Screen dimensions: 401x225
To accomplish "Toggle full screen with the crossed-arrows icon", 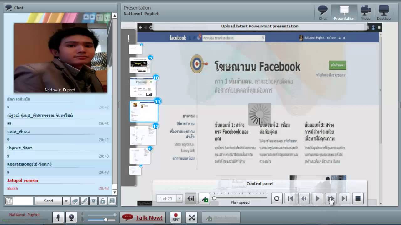I will point(192,217).
